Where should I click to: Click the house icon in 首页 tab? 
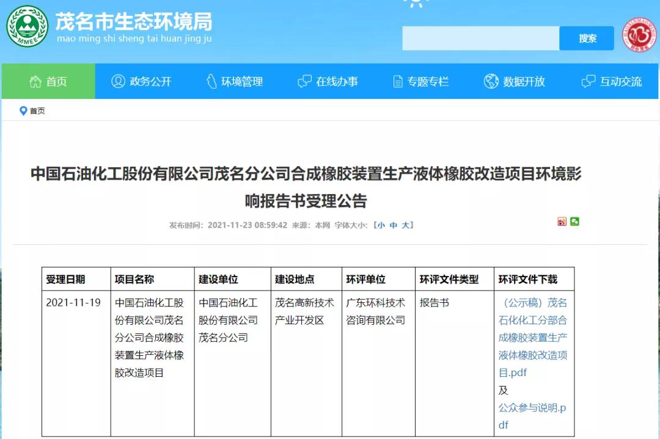(x=35, y=81)
